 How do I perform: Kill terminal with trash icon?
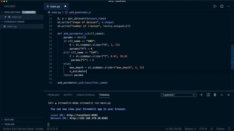(x=215, y=95)
